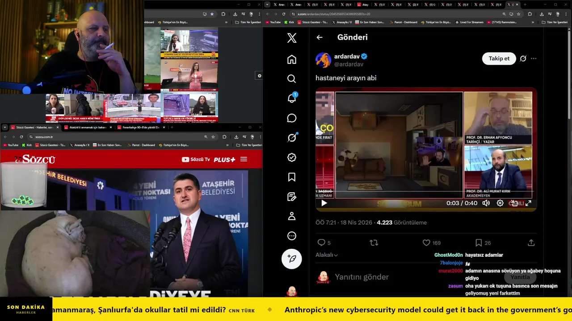Open tab search chevron in Sözcü browser window
This screenshot has height=321, width=572.
(4, 128)
